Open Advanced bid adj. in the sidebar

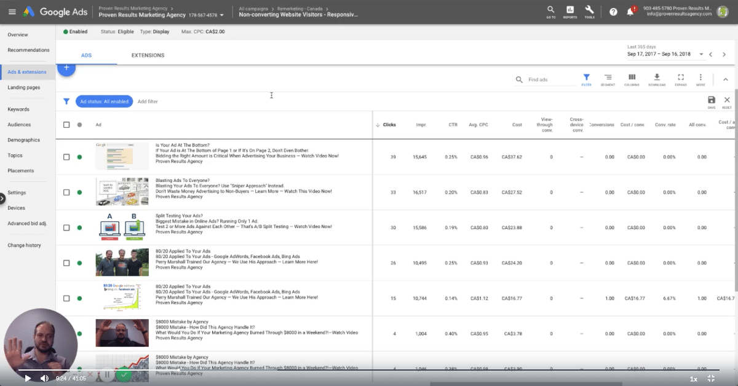point(27,223)
